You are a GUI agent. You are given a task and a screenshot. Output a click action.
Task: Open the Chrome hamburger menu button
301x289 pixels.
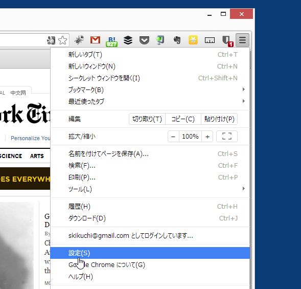pyautogui.click(x=242, y=40)
